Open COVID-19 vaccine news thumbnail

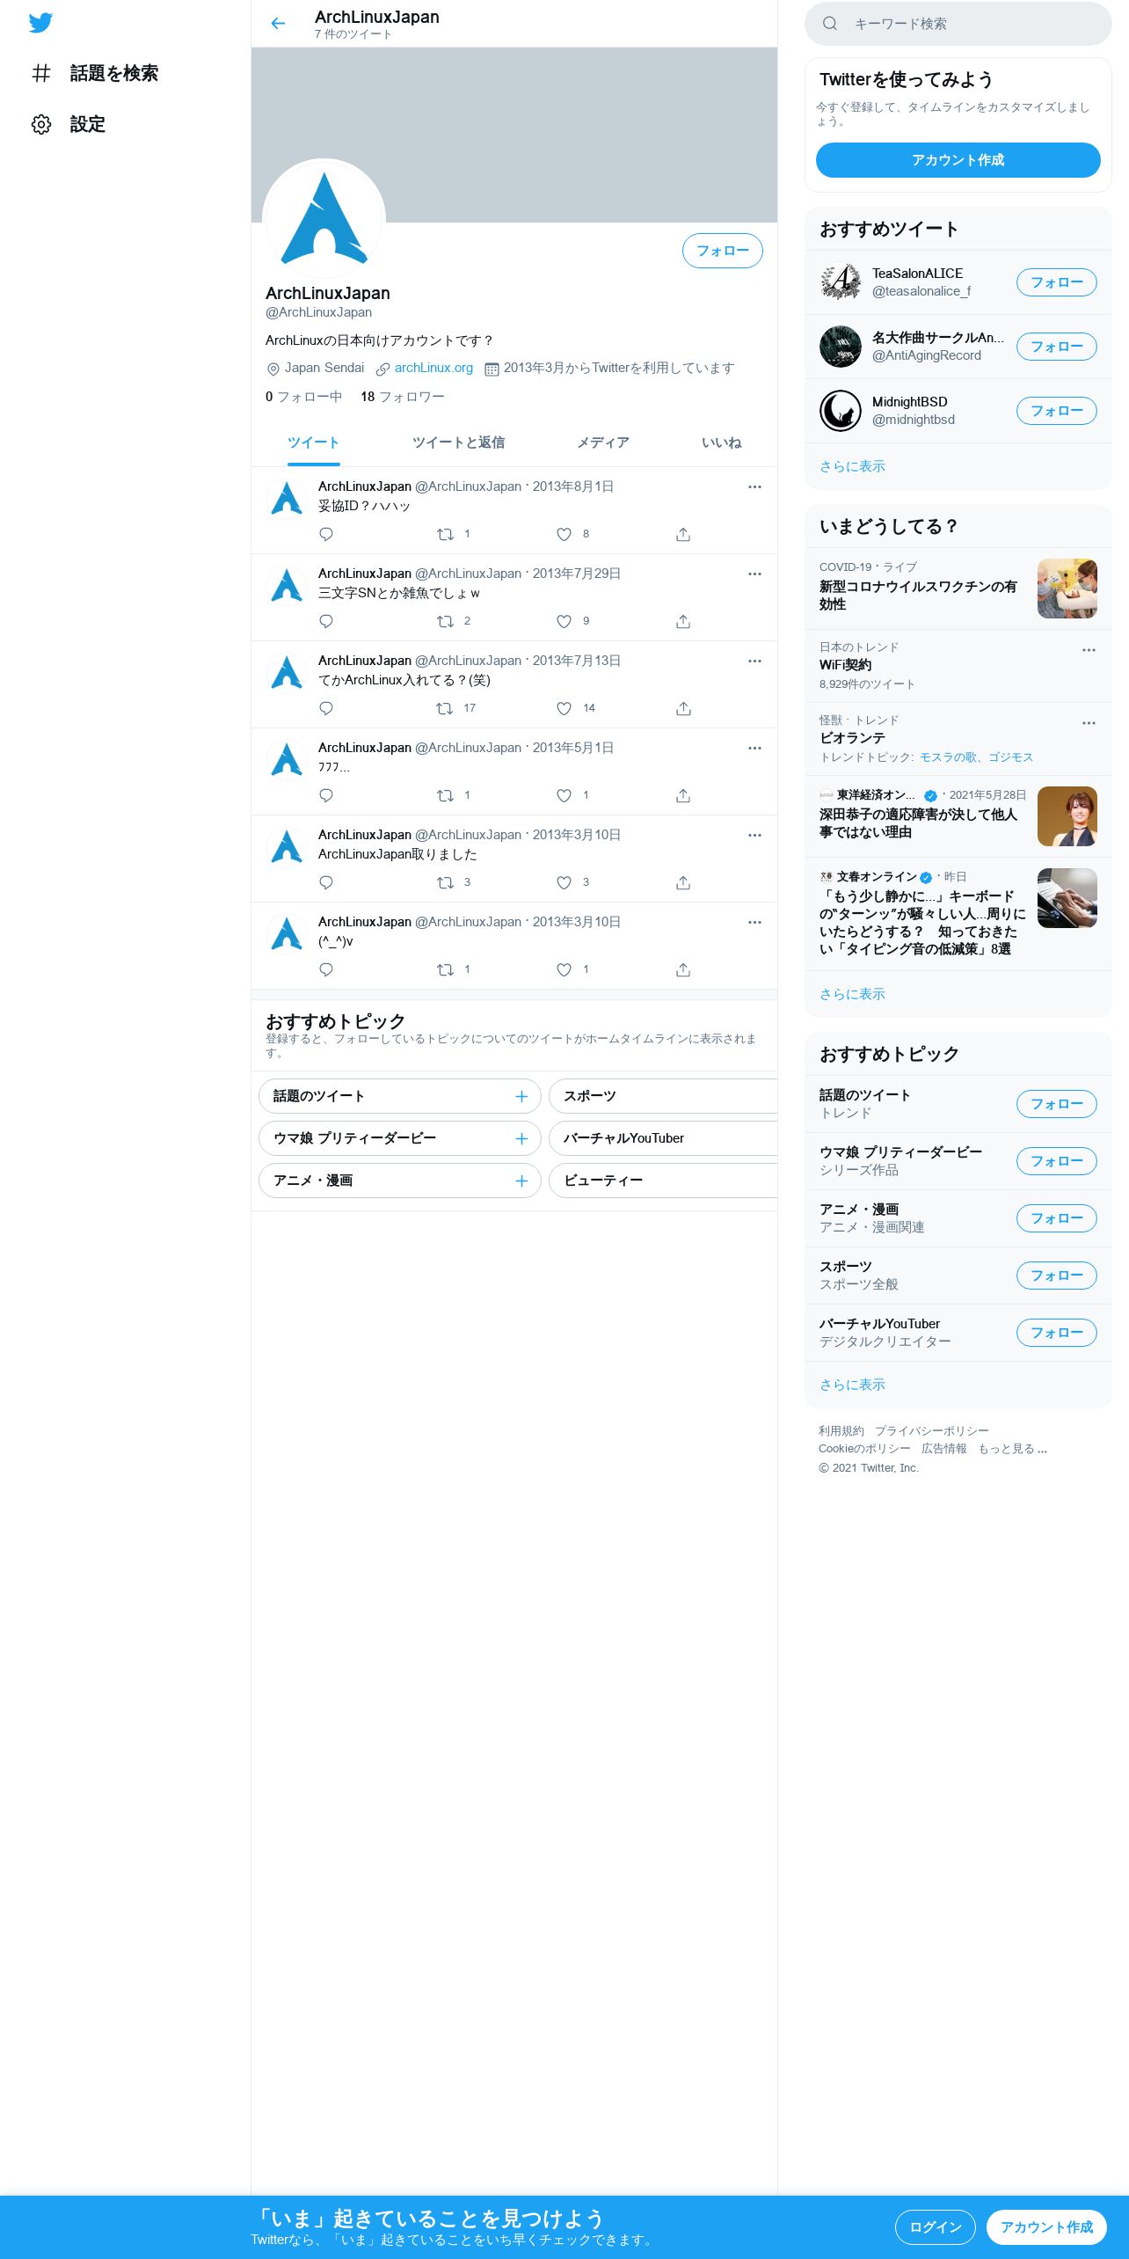click(x=1067, y=589)
